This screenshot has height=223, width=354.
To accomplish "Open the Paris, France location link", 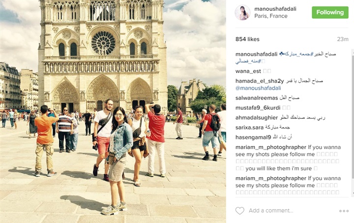I will [x=271, y=16].
